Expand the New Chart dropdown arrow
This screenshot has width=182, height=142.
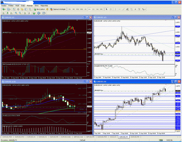(5, 9)
